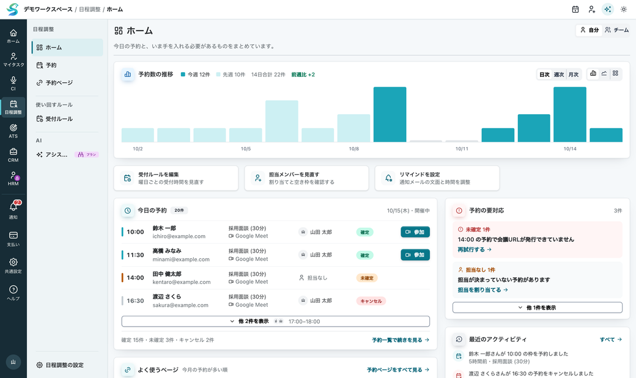Image resolution: width=636 pixels, height=378 pixels.
Task: Click the app logo in the header
Action: 13,9
